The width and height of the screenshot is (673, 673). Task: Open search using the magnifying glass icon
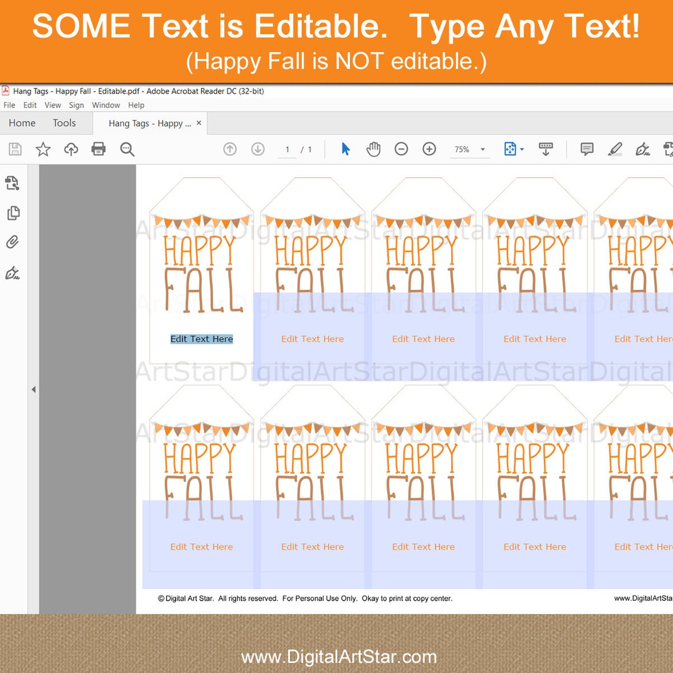point(126,149)
